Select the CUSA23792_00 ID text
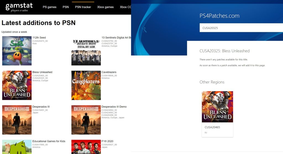Viewport: 283px width, 154px height. [x=109, y=41]
